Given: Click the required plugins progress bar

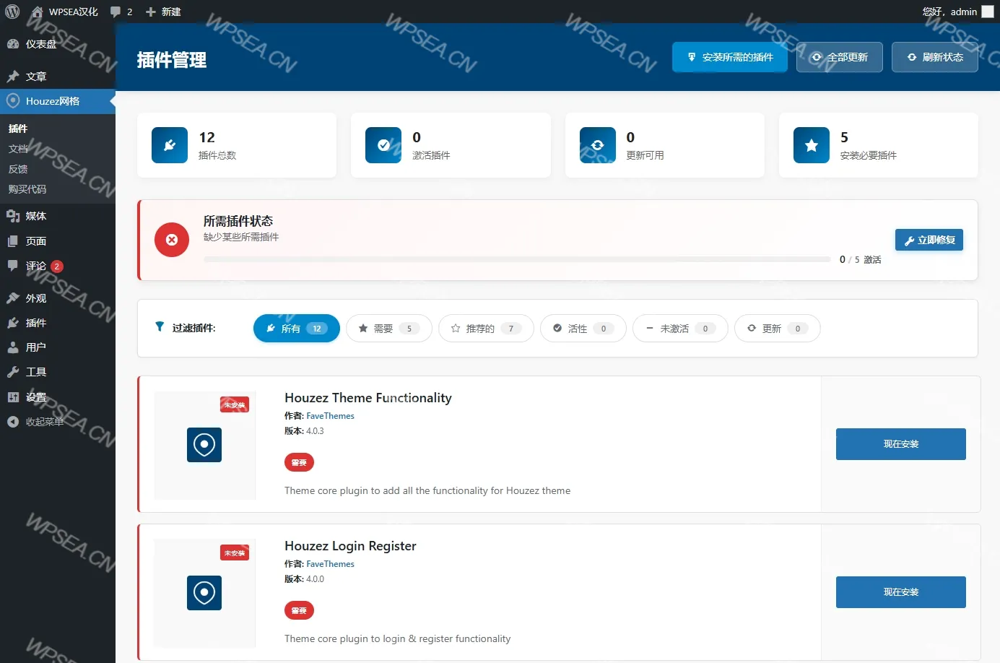Looking at the screenshot, I should click(x=517, y=259).
